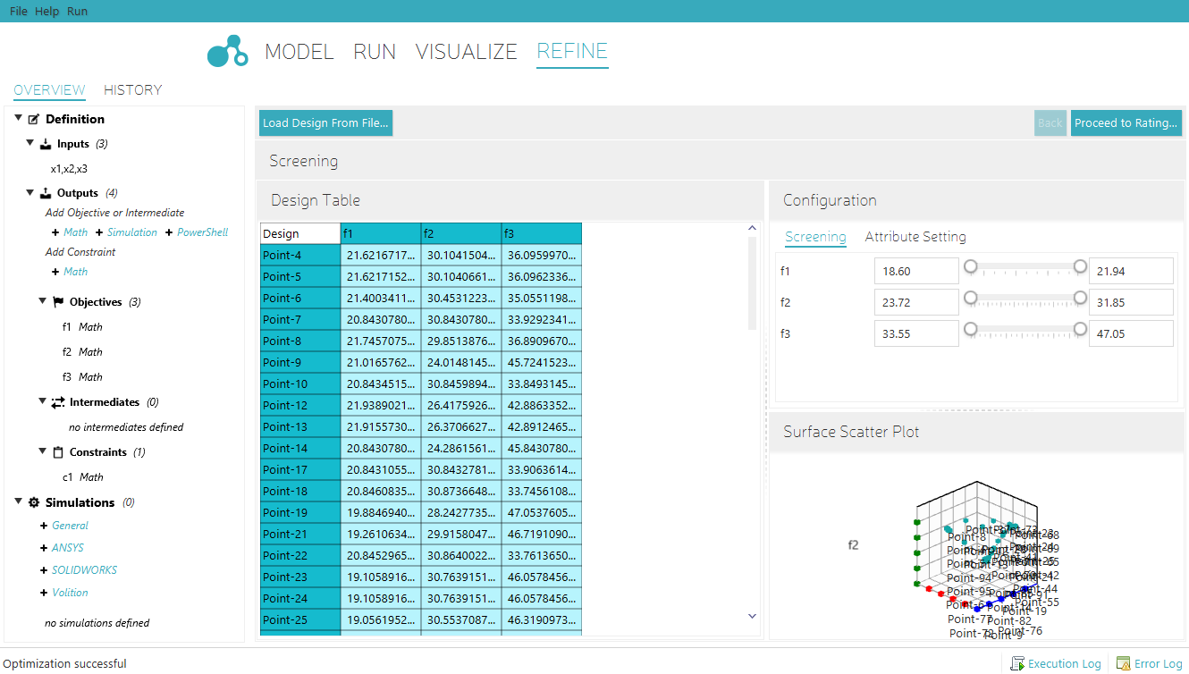
Task: Click the Design Table scroll up arrow
Action: pyautogui.click(x=752, y=229)
